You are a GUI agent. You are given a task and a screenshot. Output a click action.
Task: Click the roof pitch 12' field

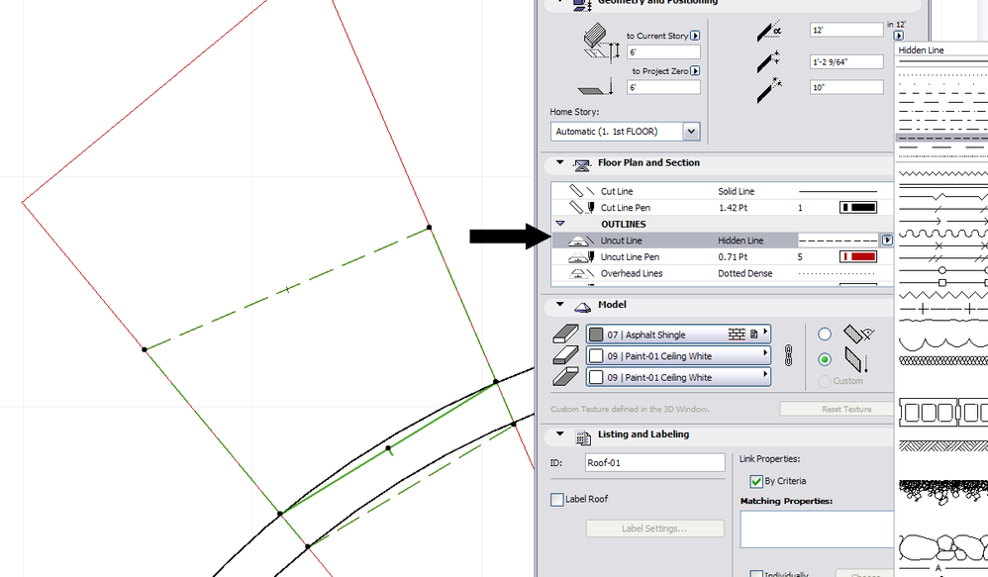tap(846, 30)
